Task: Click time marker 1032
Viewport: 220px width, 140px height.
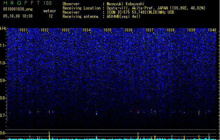Action: tap(44, 30)
